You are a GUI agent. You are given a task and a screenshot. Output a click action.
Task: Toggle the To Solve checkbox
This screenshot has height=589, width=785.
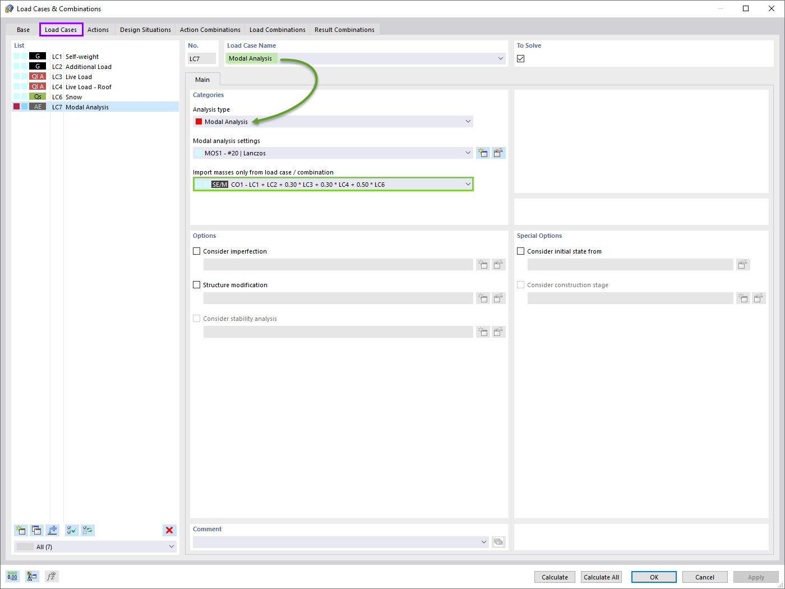click(521, 58)
